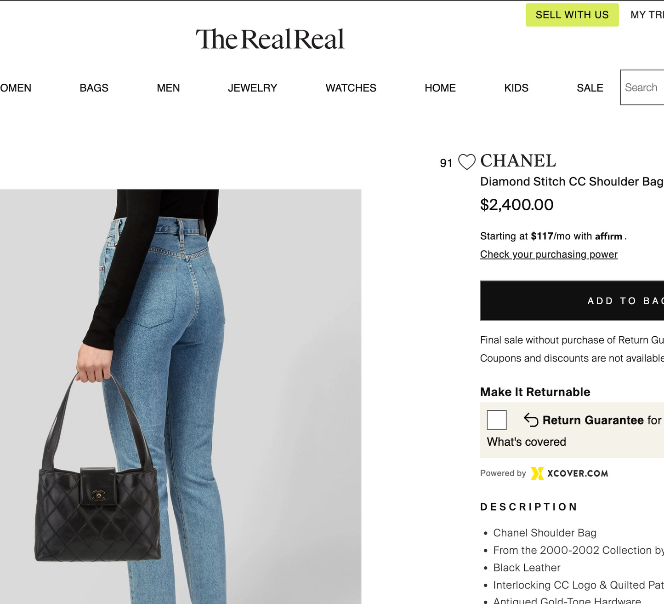The width and height of the screenshot is (664, 604).
Task: Click the ADD TO BAG button
Action: pos(572,300)
